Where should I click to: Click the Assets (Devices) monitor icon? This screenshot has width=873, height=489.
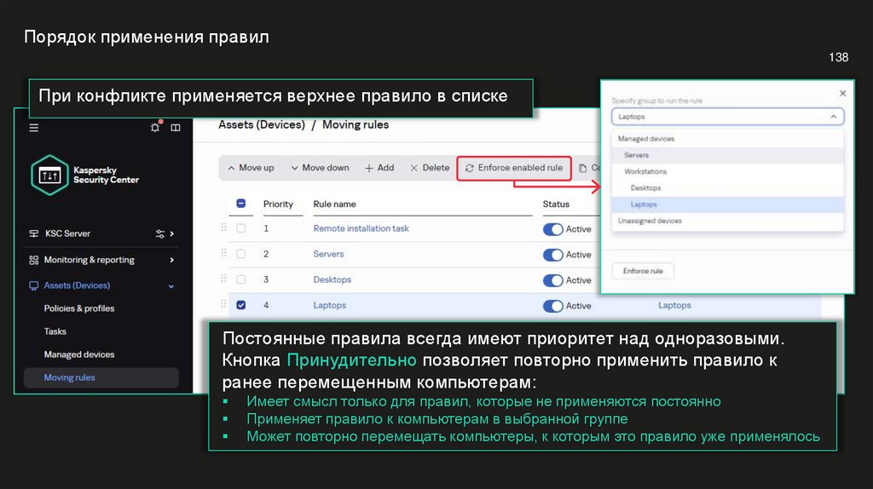point(34,285)
